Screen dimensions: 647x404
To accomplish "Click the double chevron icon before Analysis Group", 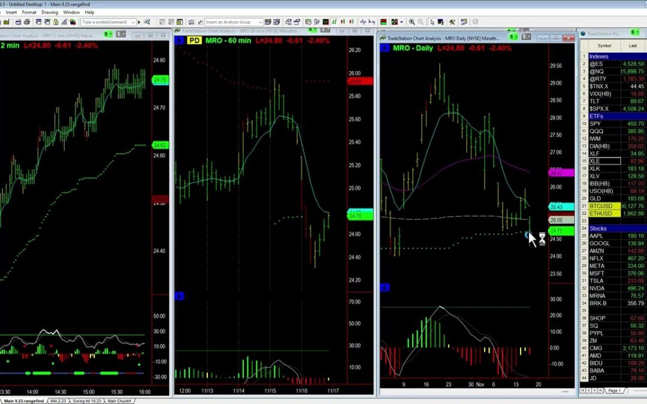I will [x=191, y=22].
